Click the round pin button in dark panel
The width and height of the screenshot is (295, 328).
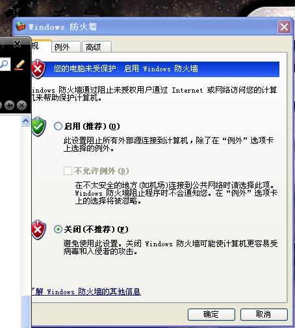click(9, 106)
